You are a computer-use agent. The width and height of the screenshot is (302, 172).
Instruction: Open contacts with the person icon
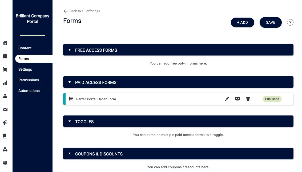pyautogui.click(x=5, y=96)
